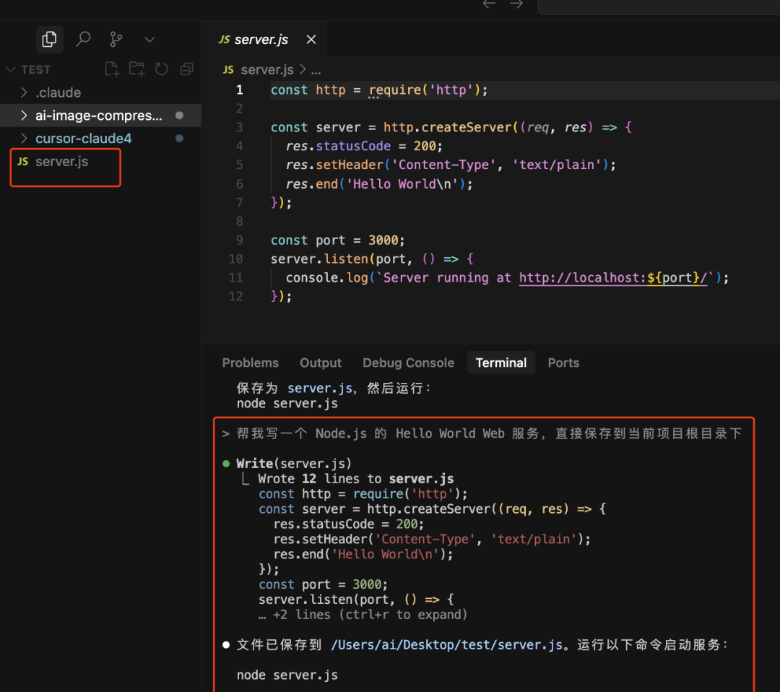Click 'text/plain' string in editor line 5
780x692 pixels.
pos(557,165)
